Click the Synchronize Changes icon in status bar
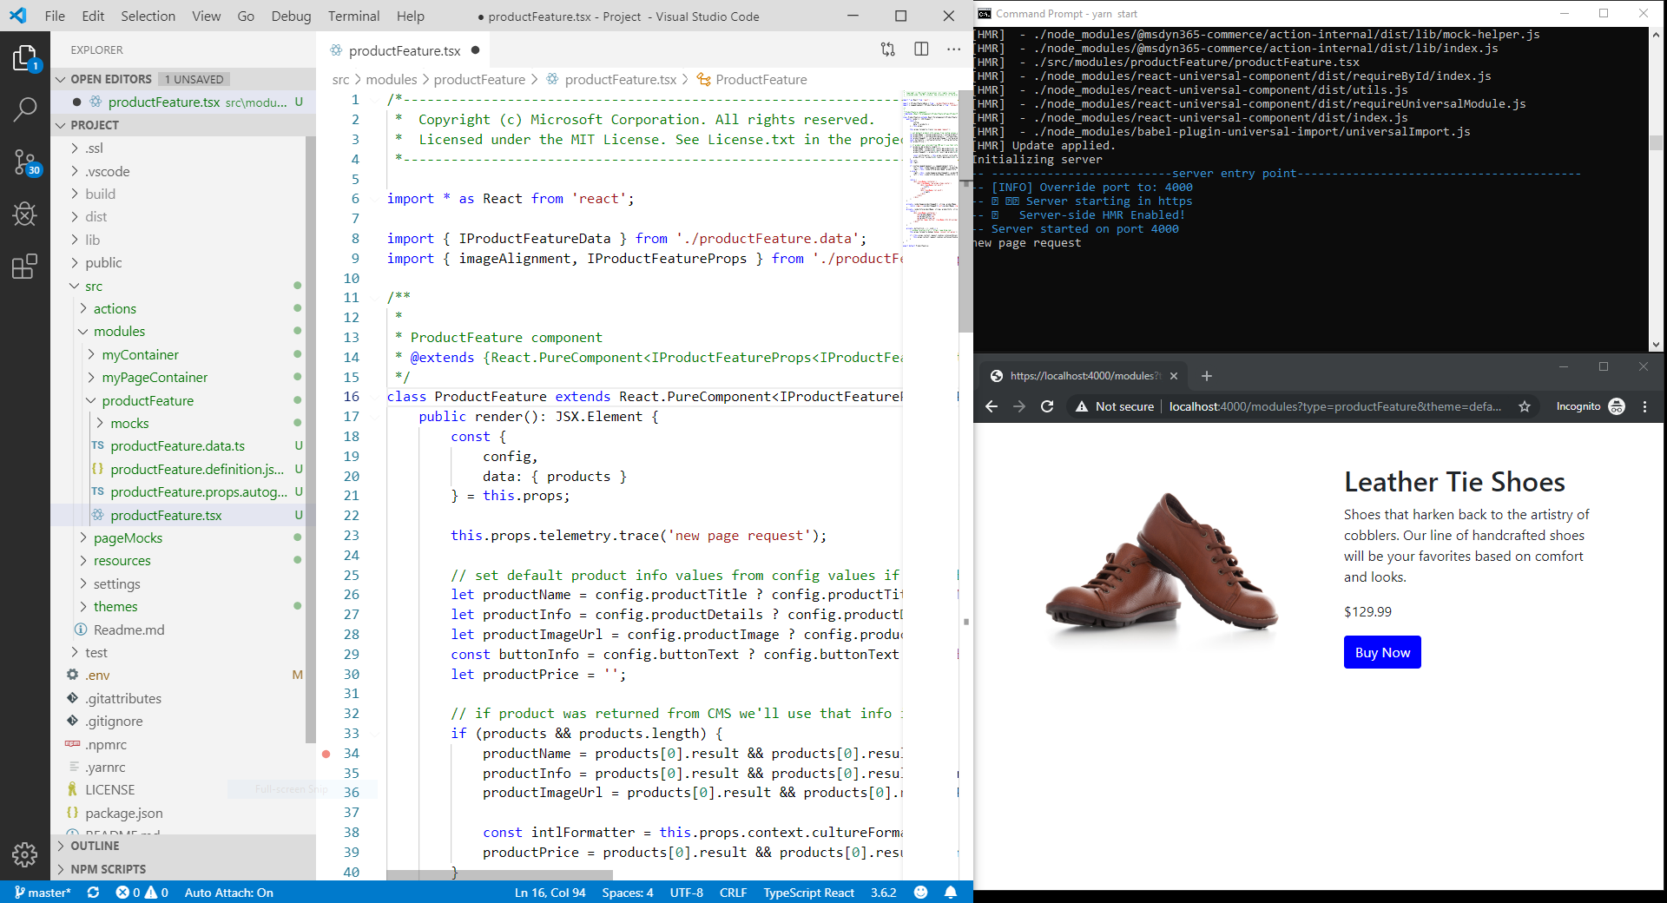Viewport: 1667px width, 903px height. (x=93, y=893)
